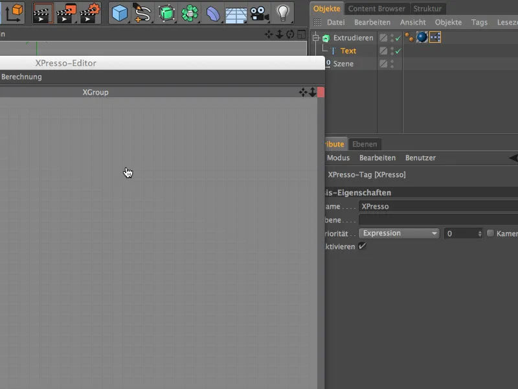Click the Priorität value stepper arrows

(x=480, y=234)
